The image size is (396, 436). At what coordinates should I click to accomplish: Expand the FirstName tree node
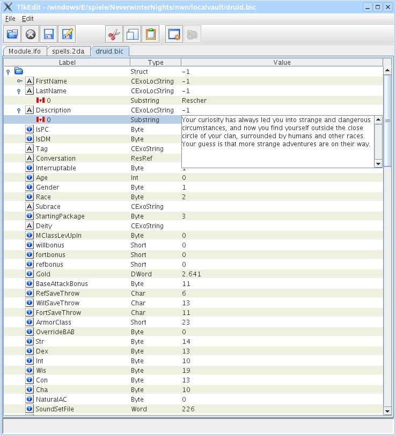click(x=19, y=81)
